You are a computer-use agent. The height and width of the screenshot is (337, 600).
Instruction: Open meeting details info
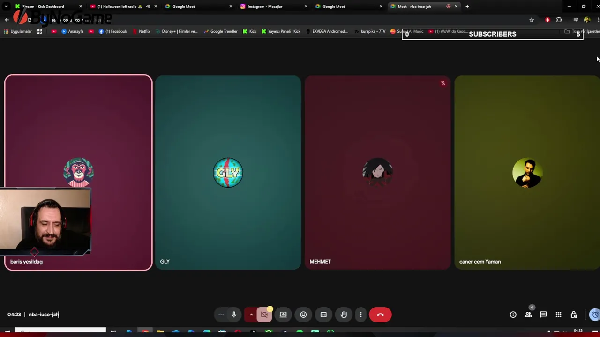[513, 315]
